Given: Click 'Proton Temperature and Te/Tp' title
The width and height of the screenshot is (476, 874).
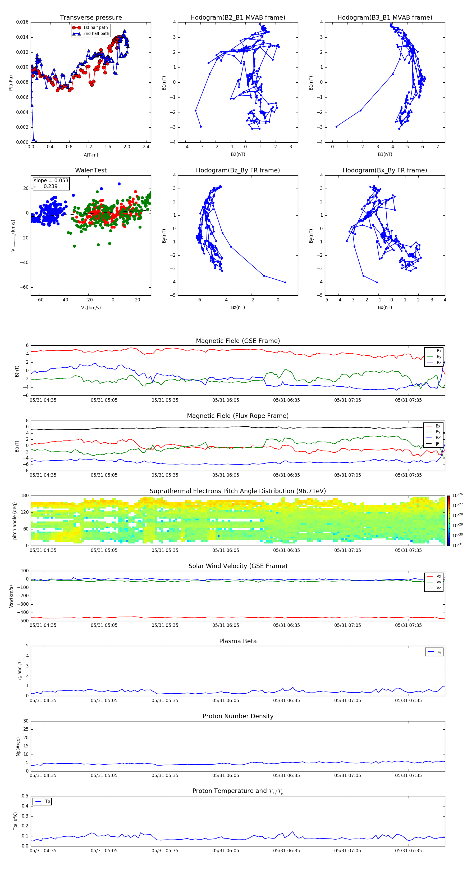Looking at the screenshot, I should pos(238,791).
